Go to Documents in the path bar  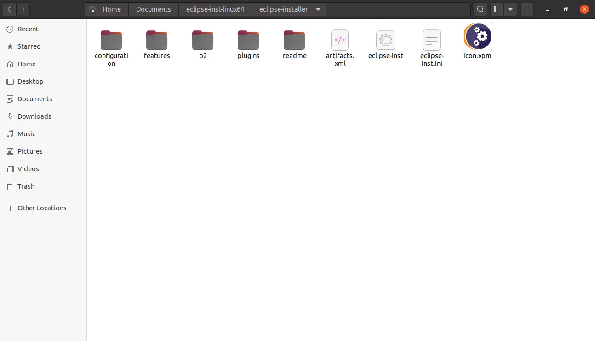pos(154,9)
